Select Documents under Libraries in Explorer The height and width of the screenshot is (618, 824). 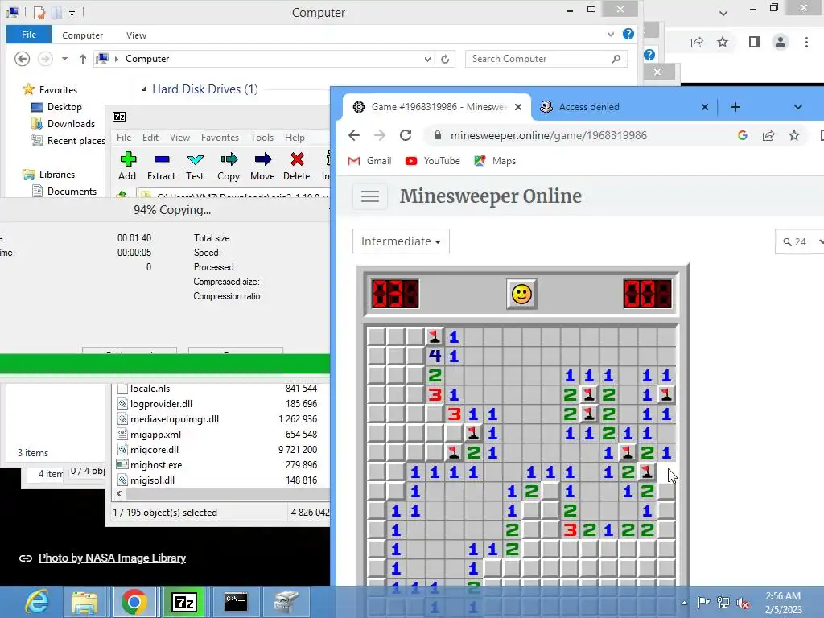click(x=64, y=192)
